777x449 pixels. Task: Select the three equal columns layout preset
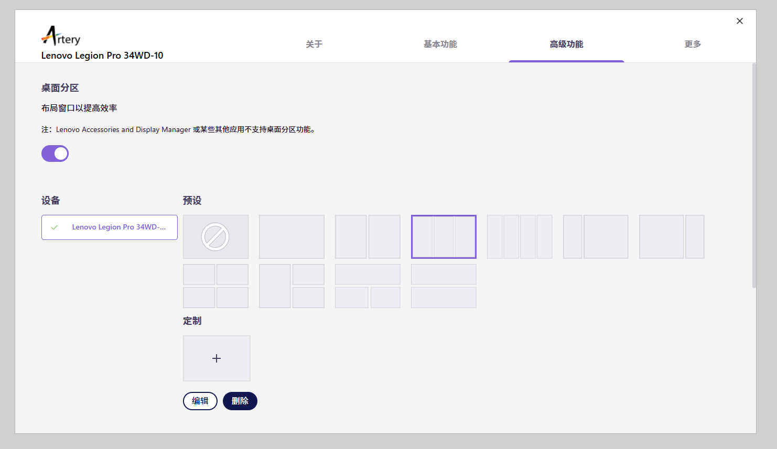[444, 237]
